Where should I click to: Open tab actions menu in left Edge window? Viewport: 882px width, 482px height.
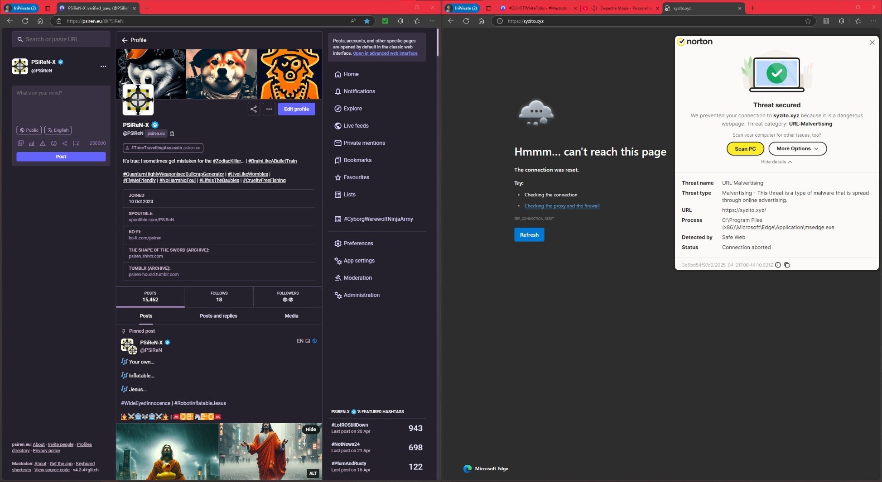pyautogui.click(x=48, y=8)
